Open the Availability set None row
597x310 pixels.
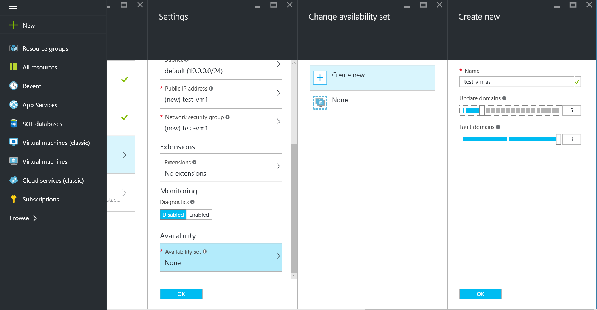point(221,257)
